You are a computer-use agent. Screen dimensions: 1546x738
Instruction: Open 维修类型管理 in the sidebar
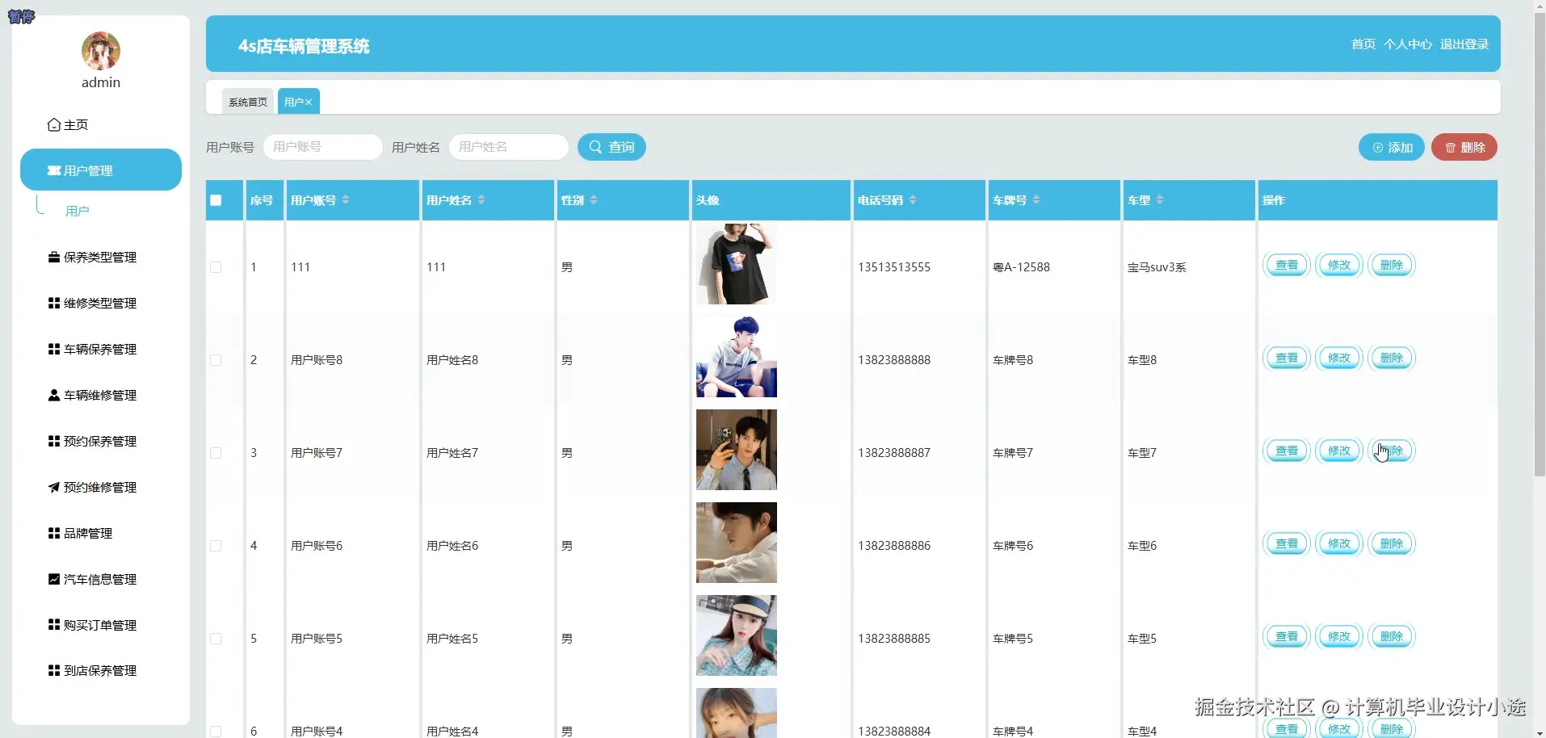coord(93,304)
